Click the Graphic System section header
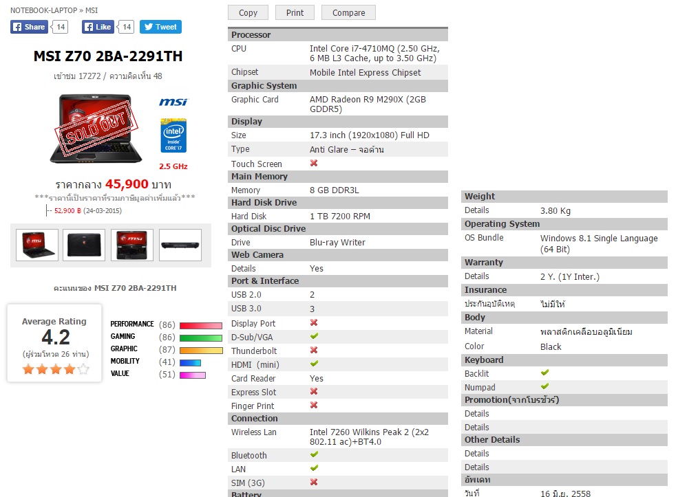Screen dimensions: 678x497 tap(338, 86)
